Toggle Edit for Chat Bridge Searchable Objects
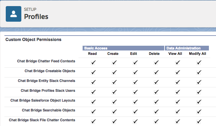This screenshot has width=216, height=126. coord(135,112)
